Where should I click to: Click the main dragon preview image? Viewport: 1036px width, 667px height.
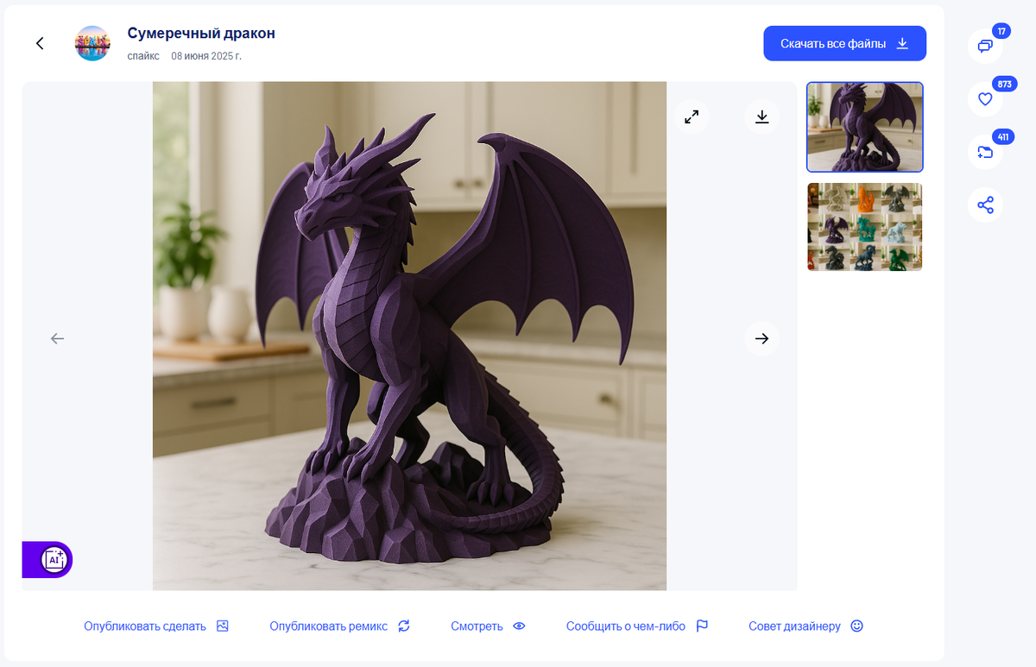409,336
